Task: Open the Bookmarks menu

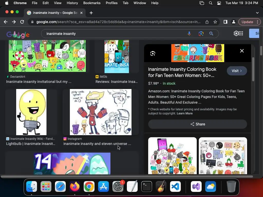Action: pyautogui.click(x=92, y=3)
